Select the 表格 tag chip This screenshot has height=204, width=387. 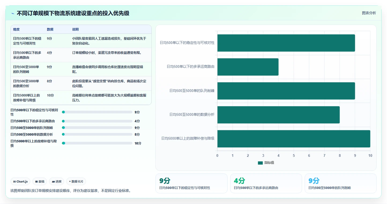tap(40, 181)
